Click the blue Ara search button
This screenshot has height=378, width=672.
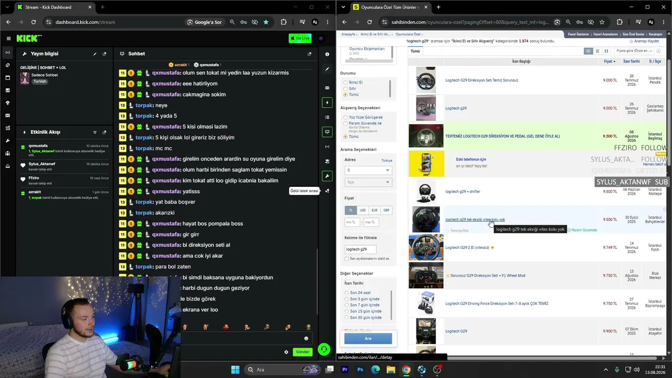(368, 339)
